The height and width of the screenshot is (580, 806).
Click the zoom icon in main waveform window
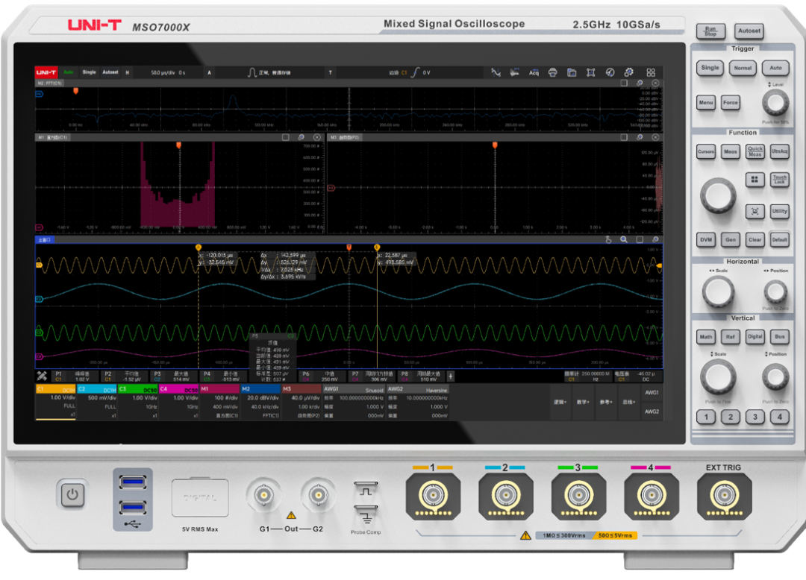tap(624, 240)
